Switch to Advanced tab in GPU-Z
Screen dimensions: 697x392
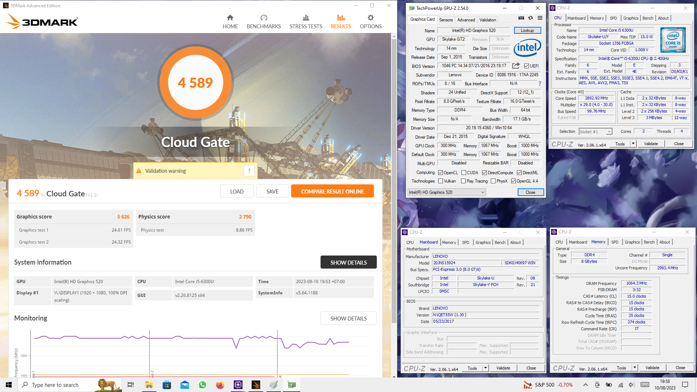point(466,20)
